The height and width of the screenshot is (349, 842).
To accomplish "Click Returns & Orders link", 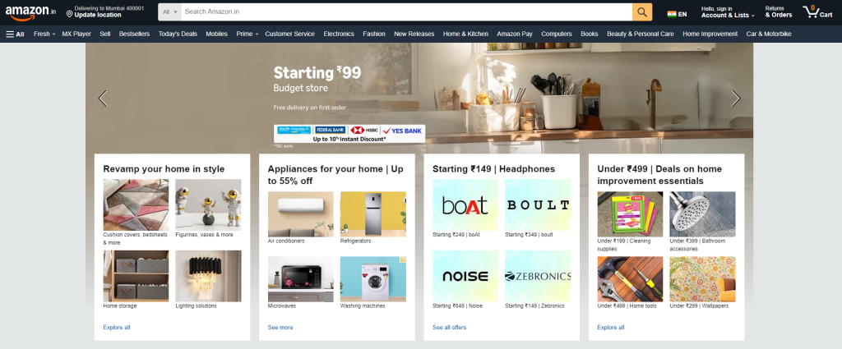I will [778, 11].
